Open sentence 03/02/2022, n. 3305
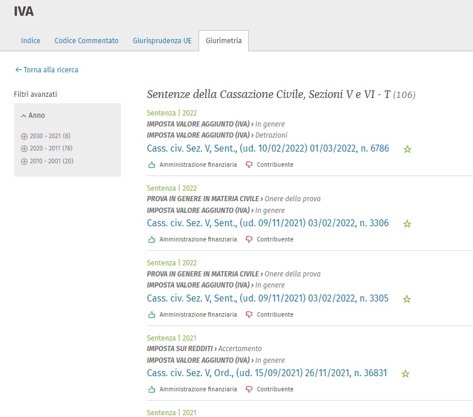The height and width of the screenshot is (417, 473). pyautogui.click(x=267, y=299)
